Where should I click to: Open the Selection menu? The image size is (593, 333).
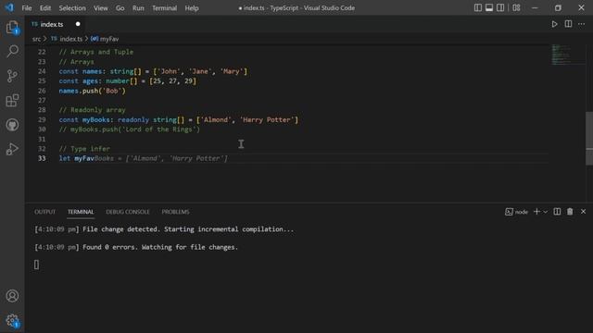point(72,8)
